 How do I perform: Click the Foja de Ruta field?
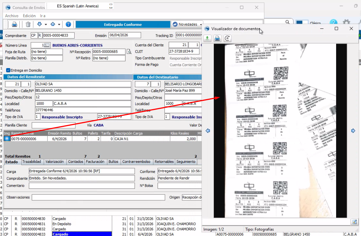[47, 52]
